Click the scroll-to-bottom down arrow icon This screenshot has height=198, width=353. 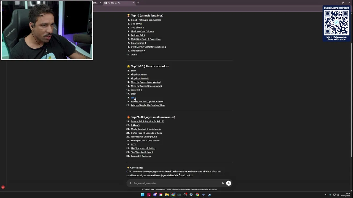click(180, 174)
